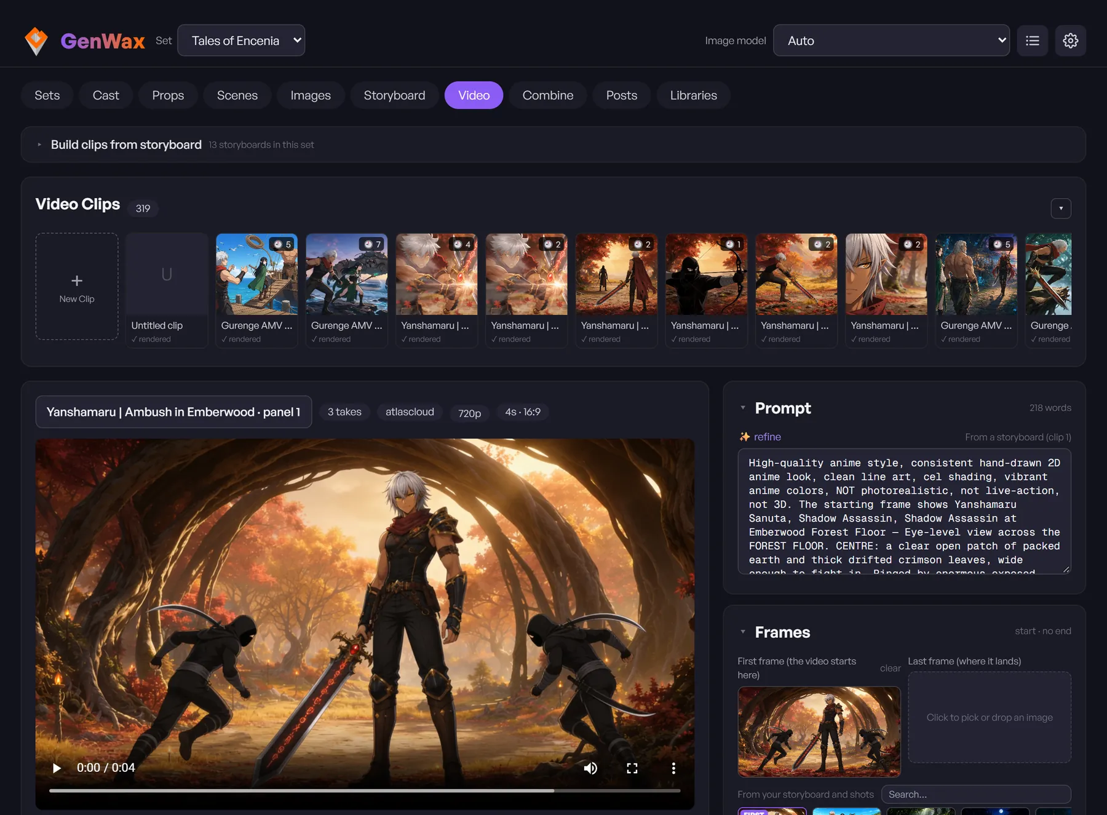
Task: Open the Image model Auto dropdown
Action: 891,41
